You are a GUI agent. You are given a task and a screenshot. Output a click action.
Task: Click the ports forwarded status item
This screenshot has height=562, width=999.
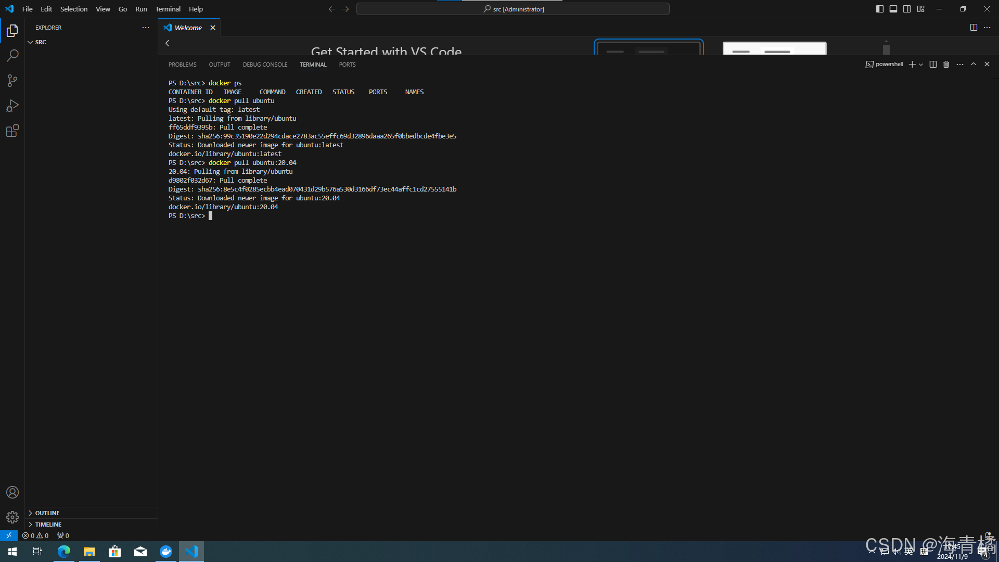63,535
